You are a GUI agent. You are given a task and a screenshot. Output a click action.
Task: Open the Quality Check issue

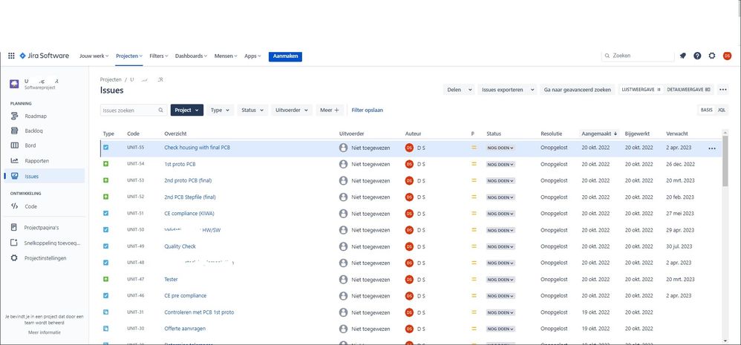[x=180, y=246]
